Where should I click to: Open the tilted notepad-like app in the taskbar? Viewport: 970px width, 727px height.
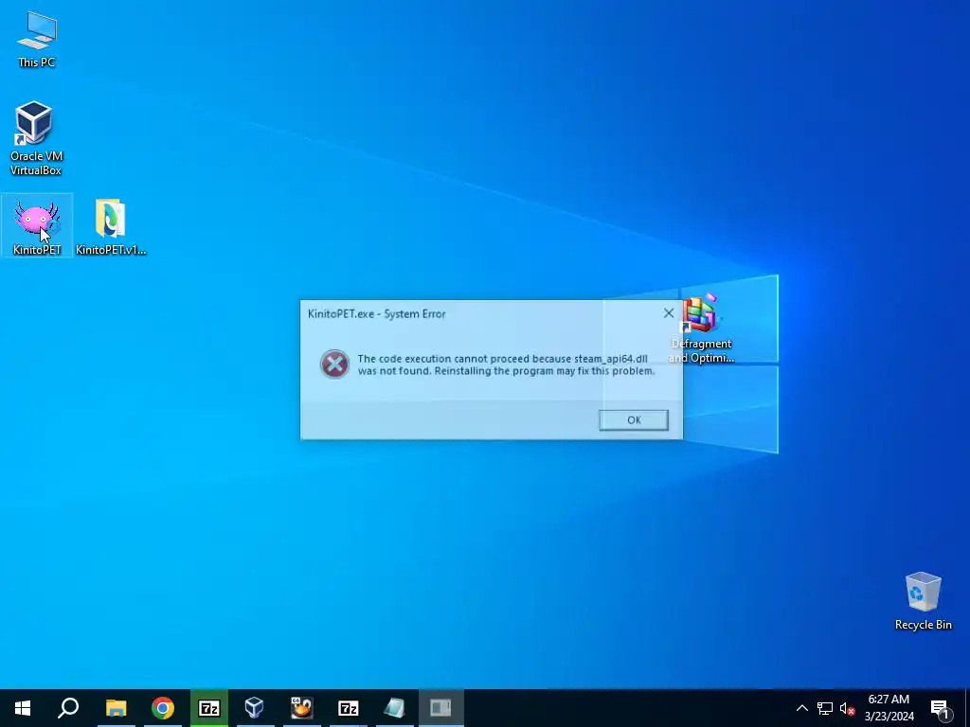tap(395, 708)
